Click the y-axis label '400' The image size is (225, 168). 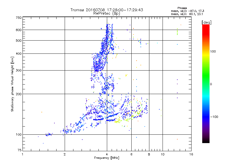[19, 53]
